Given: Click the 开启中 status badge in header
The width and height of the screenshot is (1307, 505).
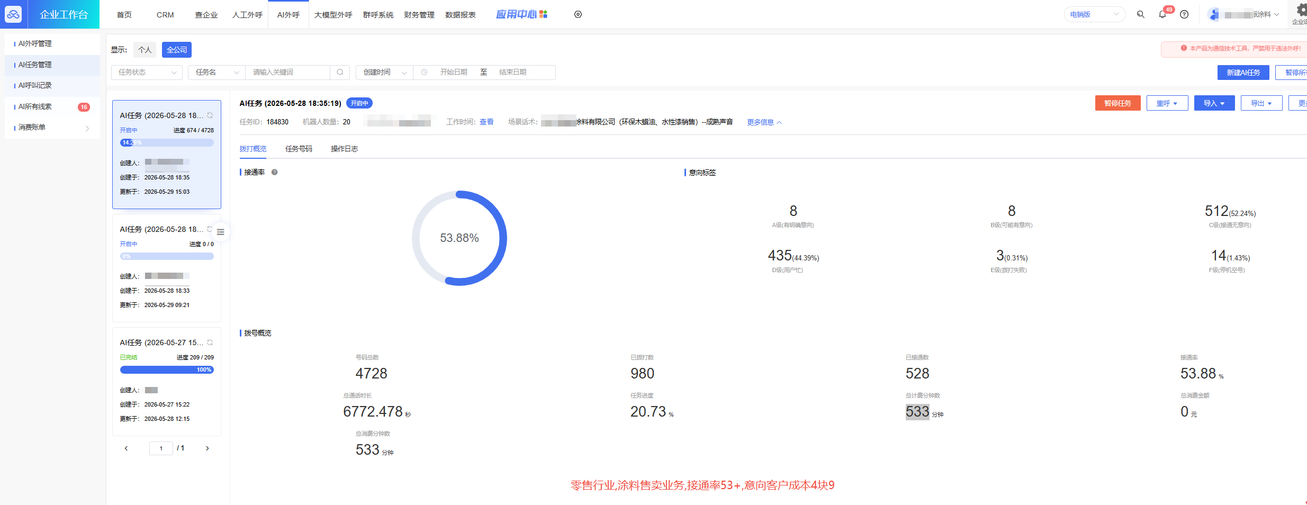Looking at the screenshot, I should click(x=359, y=103).
